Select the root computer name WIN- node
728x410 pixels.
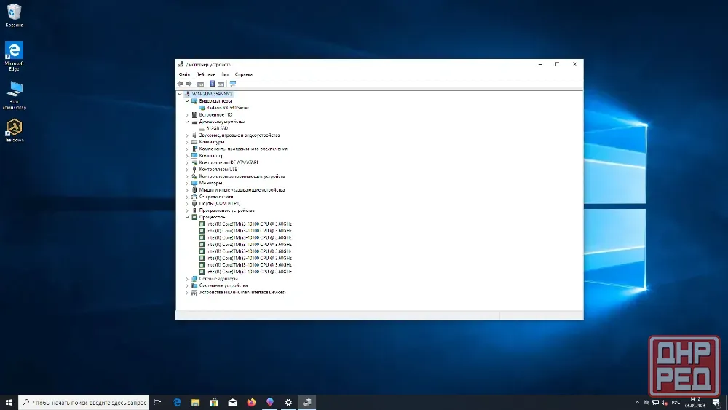click(212, 94)
